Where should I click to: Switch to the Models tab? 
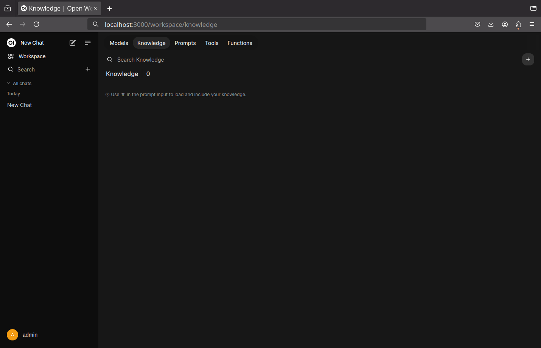(x=119, y=43)
